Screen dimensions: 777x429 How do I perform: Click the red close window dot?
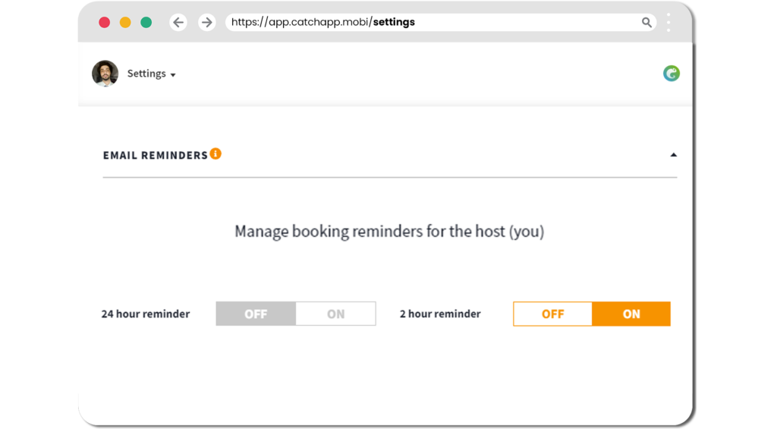coord(104,22)
